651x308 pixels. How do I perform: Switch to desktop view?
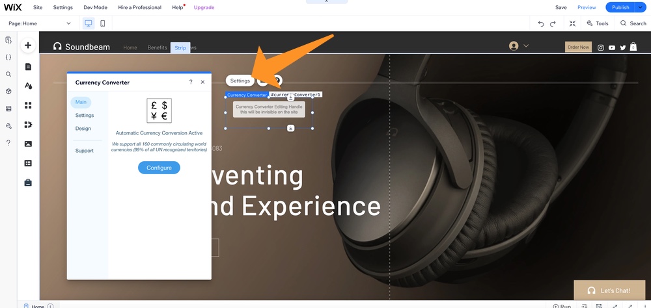[89, 23]
